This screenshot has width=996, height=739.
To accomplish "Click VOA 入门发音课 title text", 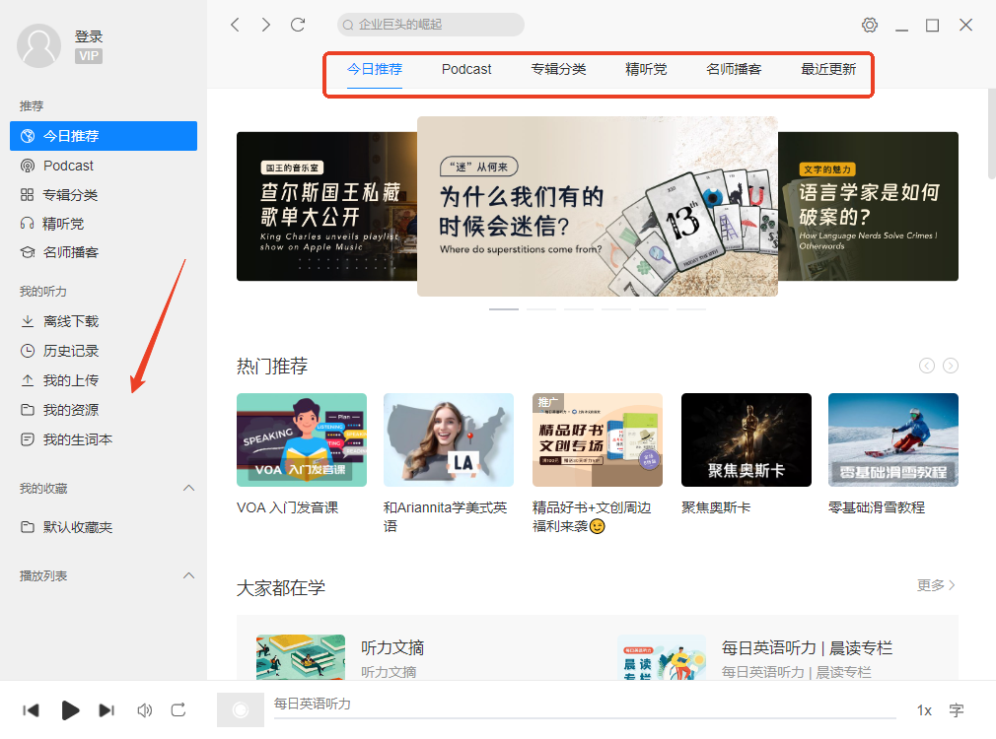I will (287, 507).
